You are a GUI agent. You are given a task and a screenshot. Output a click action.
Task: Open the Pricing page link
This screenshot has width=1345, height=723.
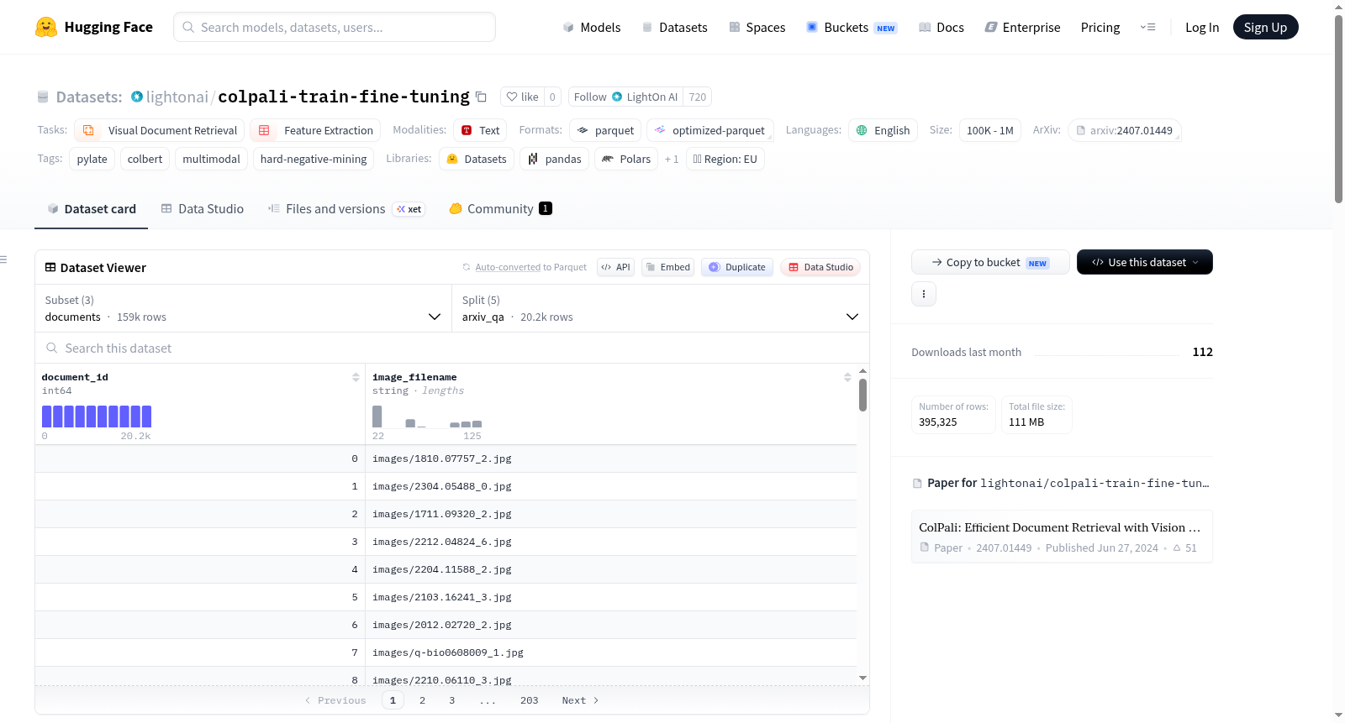coord(1100,27)
